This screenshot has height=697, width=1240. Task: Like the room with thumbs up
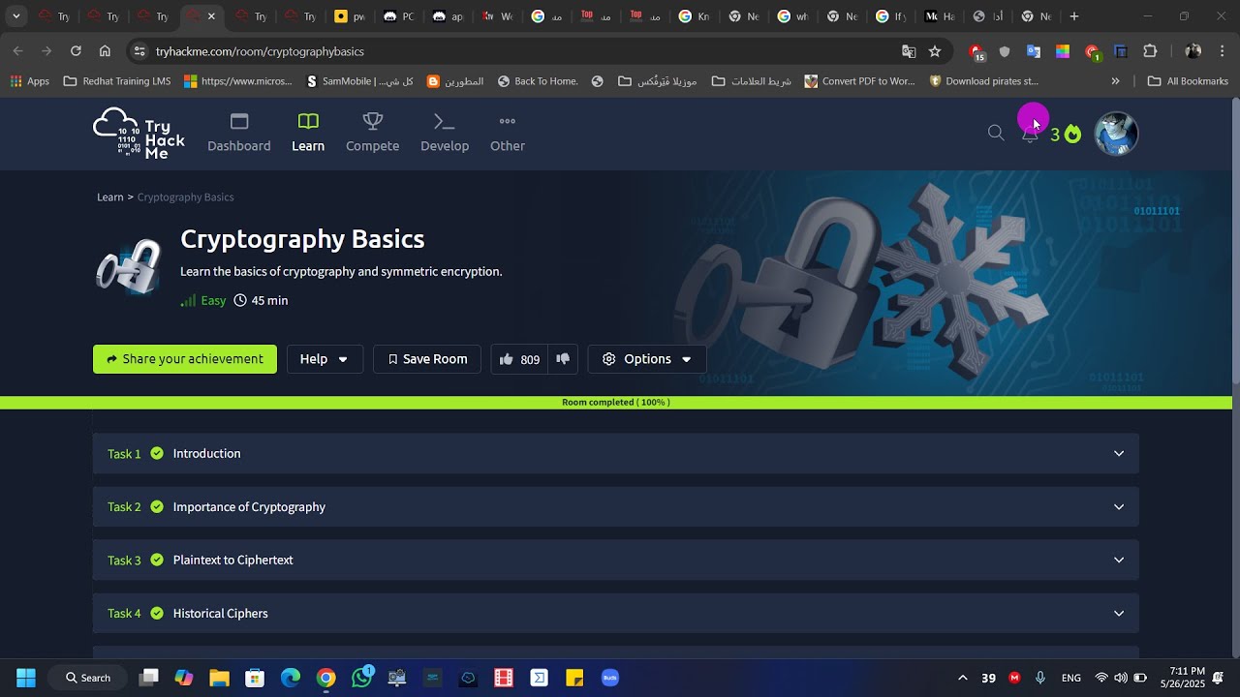point(519,359)
